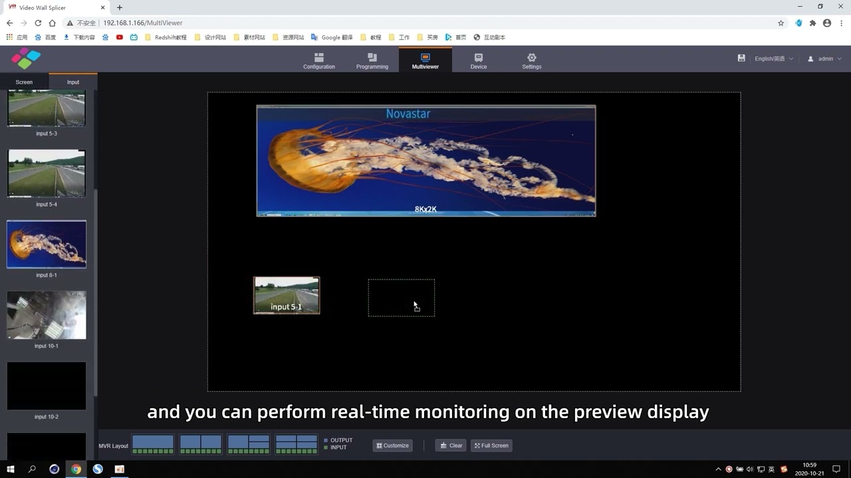Image resolution: width=851 pixels, height=478 pixels.
Task: Select the input 5-3 thumbnail
Action: pos(47,108)
